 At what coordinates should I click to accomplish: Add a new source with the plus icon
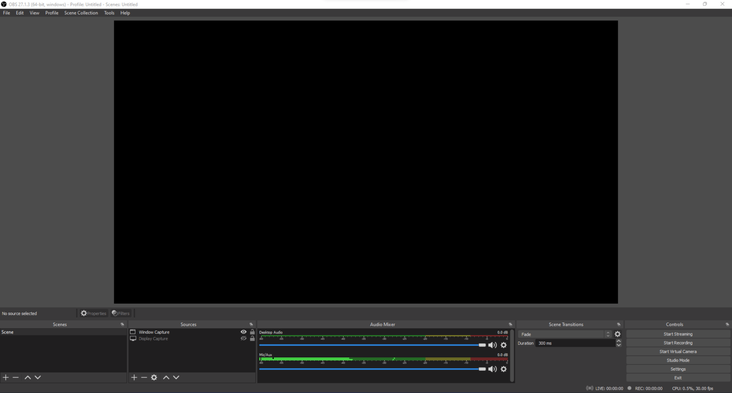point(134,377)
